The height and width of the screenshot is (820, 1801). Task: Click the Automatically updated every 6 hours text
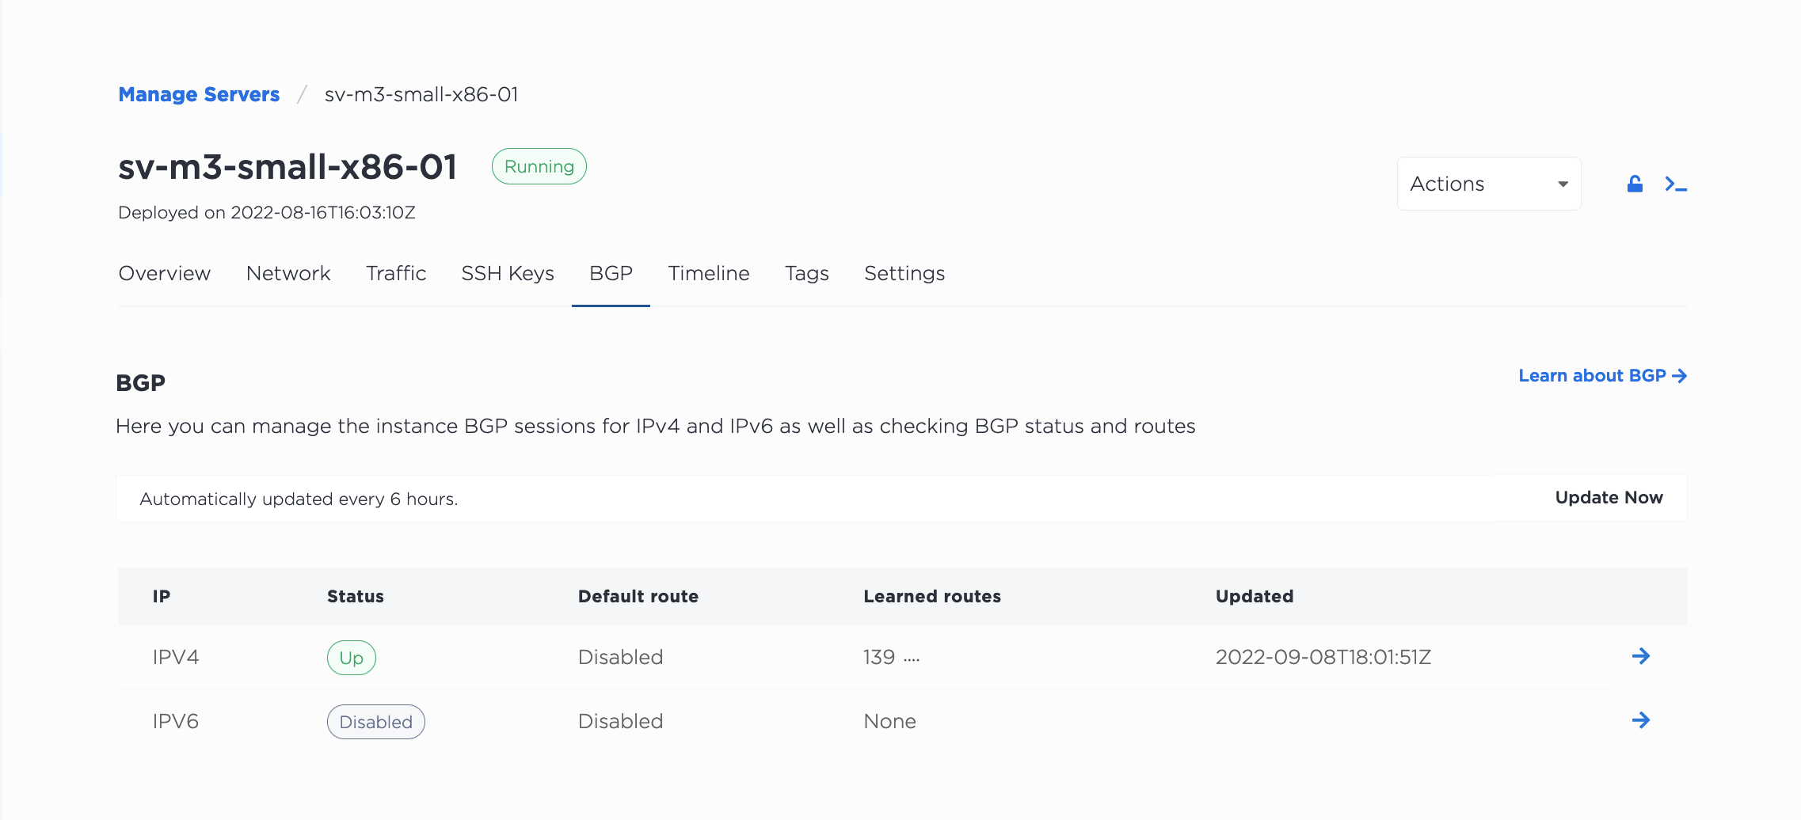[x=299, y=499]
